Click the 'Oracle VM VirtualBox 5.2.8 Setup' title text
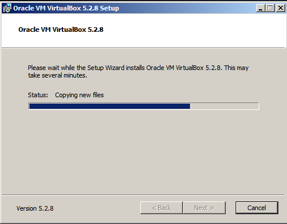Image resolution: width=287 pixels, height=224 pixels. pos(66,8)
